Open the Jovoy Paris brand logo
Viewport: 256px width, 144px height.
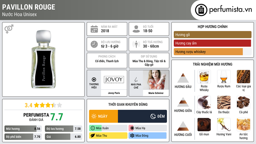114,80
